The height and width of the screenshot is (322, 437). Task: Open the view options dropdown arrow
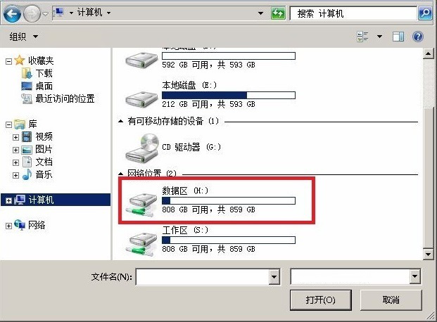[x=379, y=37]
